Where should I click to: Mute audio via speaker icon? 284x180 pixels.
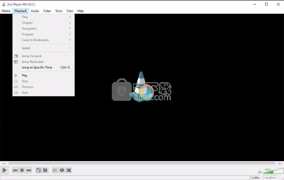260,172
